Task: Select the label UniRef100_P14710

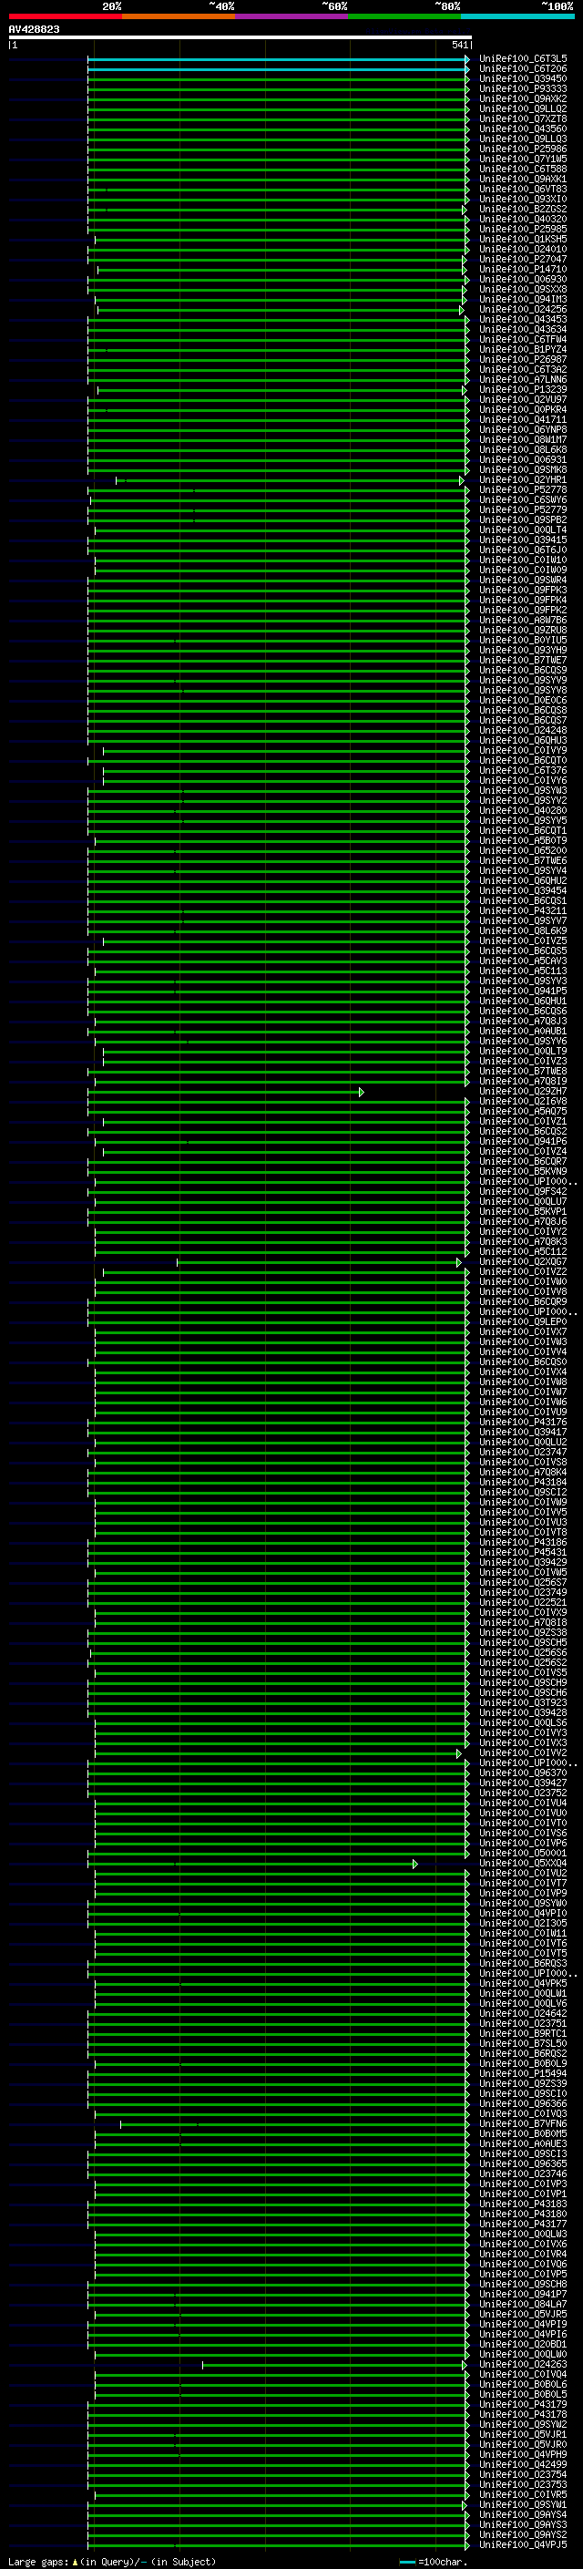Action: point(523,269)
